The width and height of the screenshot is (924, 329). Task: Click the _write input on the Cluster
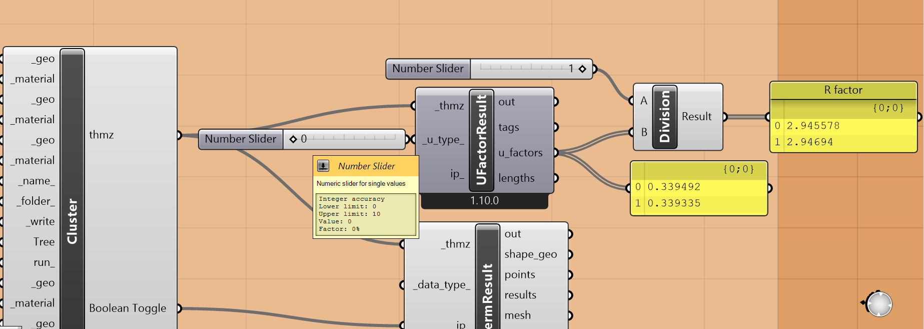41,221
